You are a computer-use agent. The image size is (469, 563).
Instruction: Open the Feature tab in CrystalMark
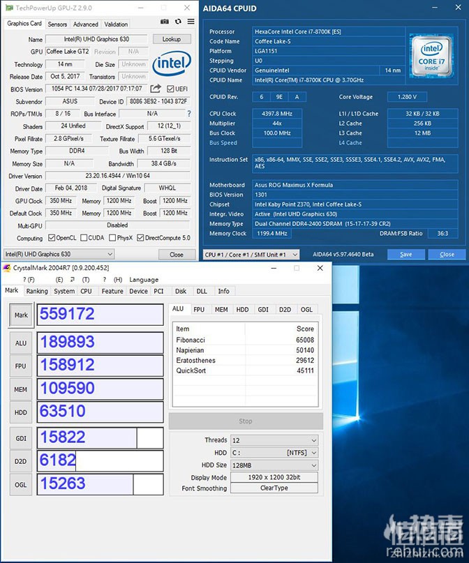coord(112,291)
